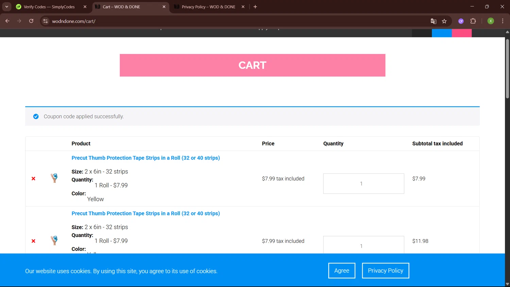Bookmark this page with star icon
Screen dimensions: 510x287
click(444, 21)
